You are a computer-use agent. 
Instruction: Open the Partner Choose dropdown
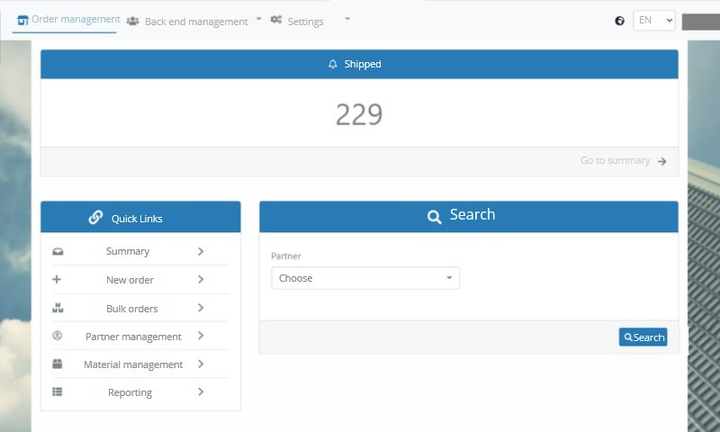point(365,278)
